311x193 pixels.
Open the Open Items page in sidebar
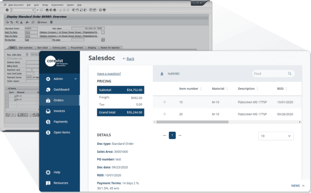pyautogui.click(x=60, y=132)
